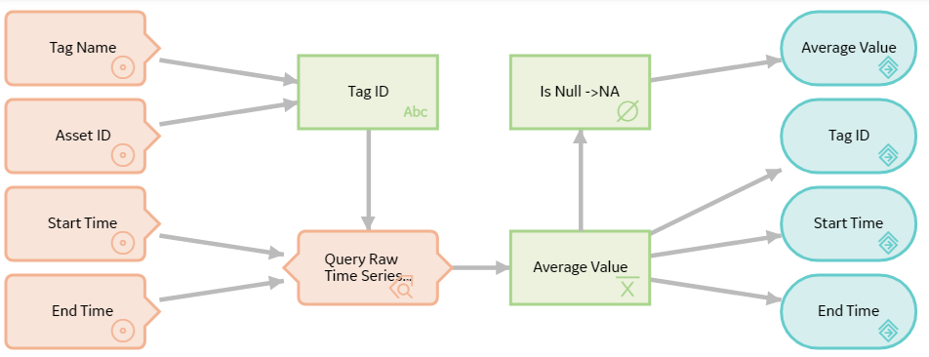Select the End Time input node
The width and height of the screenshot is (929, 357).
(82, 311)
